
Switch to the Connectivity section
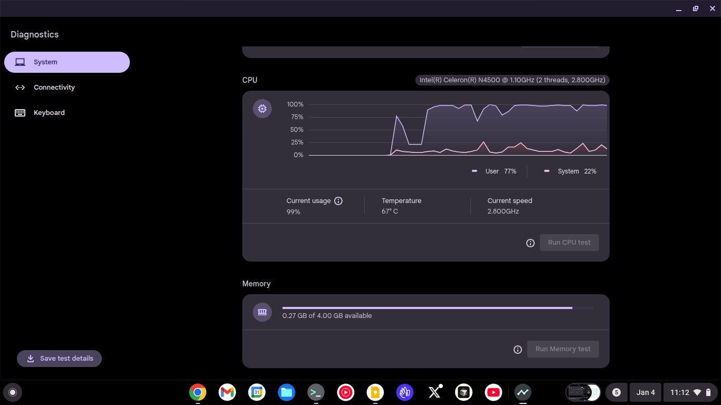click(x=54, y=87)
